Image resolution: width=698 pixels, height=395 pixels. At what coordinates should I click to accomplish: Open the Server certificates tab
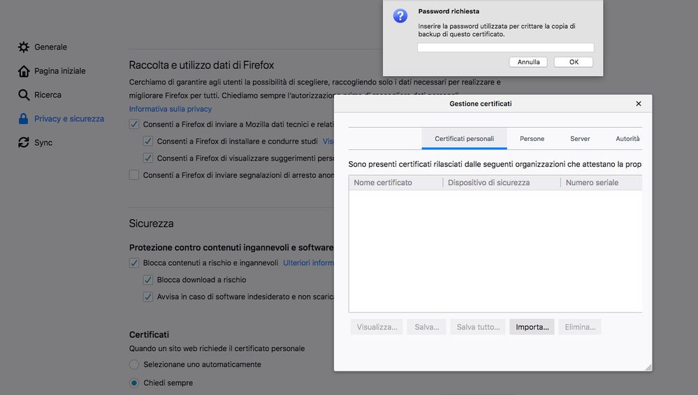point(580,139)
